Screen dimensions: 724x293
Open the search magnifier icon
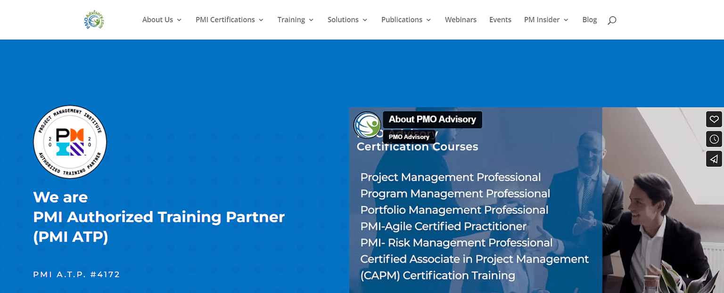pos(611,20)
